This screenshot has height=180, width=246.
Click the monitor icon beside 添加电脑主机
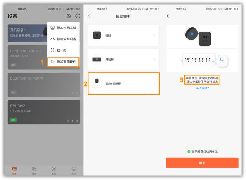pyautogui.click(x=52, y=28)
